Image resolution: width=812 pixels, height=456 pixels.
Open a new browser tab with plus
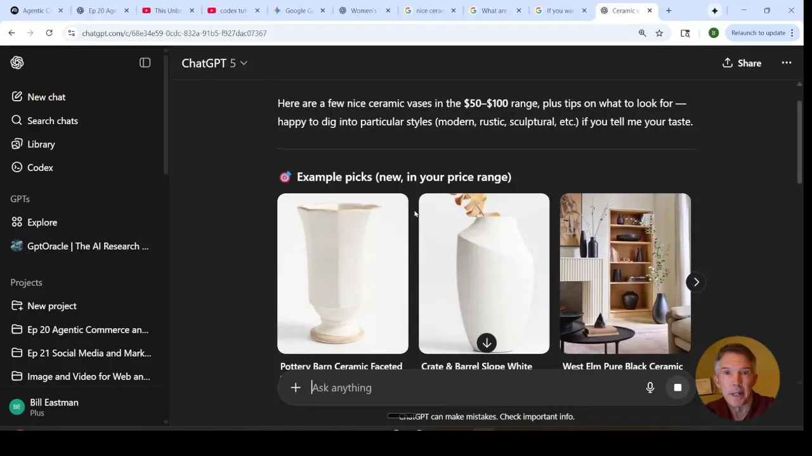tap(669, 11)
